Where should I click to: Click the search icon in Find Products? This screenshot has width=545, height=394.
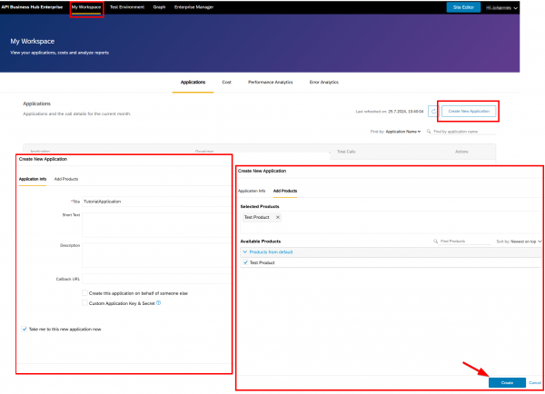tap(435, 241)
